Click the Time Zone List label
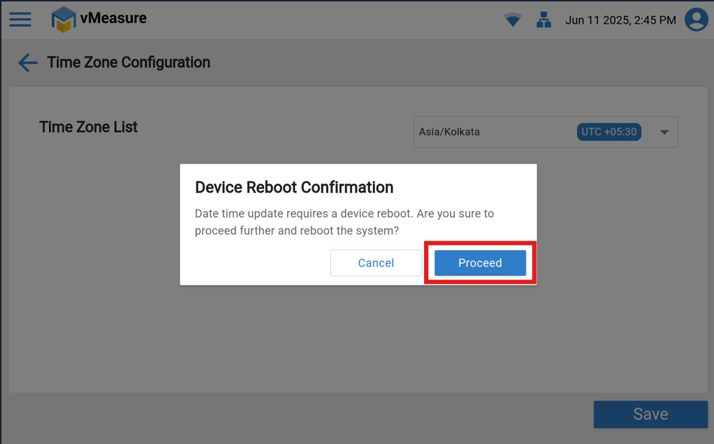The image size is (714, 444). pos(88,127)
